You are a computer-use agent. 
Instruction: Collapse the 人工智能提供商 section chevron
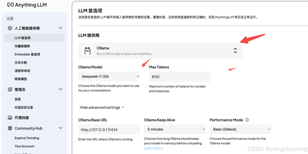coord(60,28)
